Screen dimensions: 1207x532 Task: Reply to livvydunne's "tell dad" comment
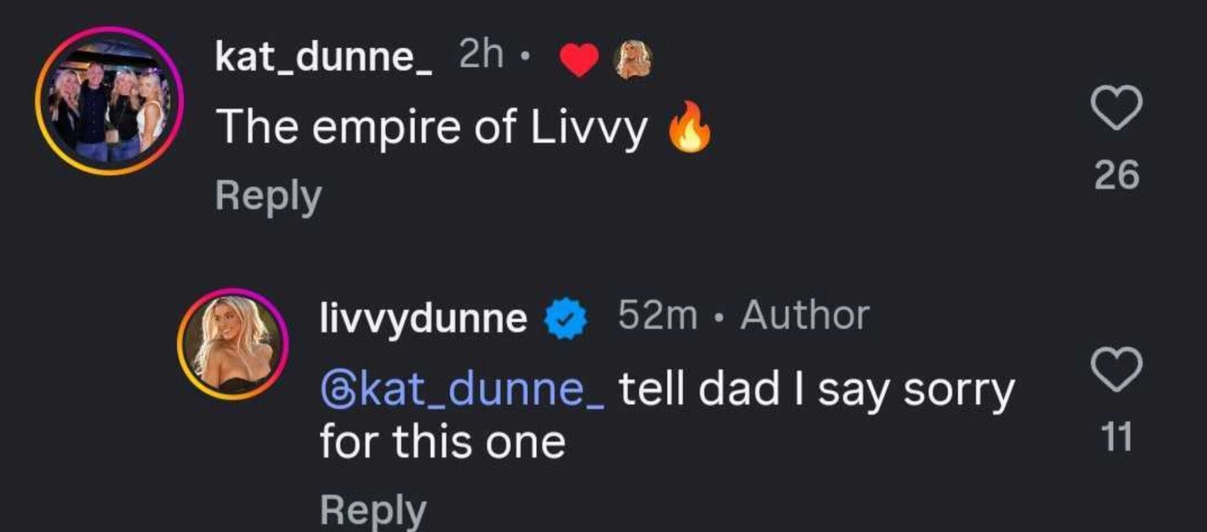coord(373,509)
